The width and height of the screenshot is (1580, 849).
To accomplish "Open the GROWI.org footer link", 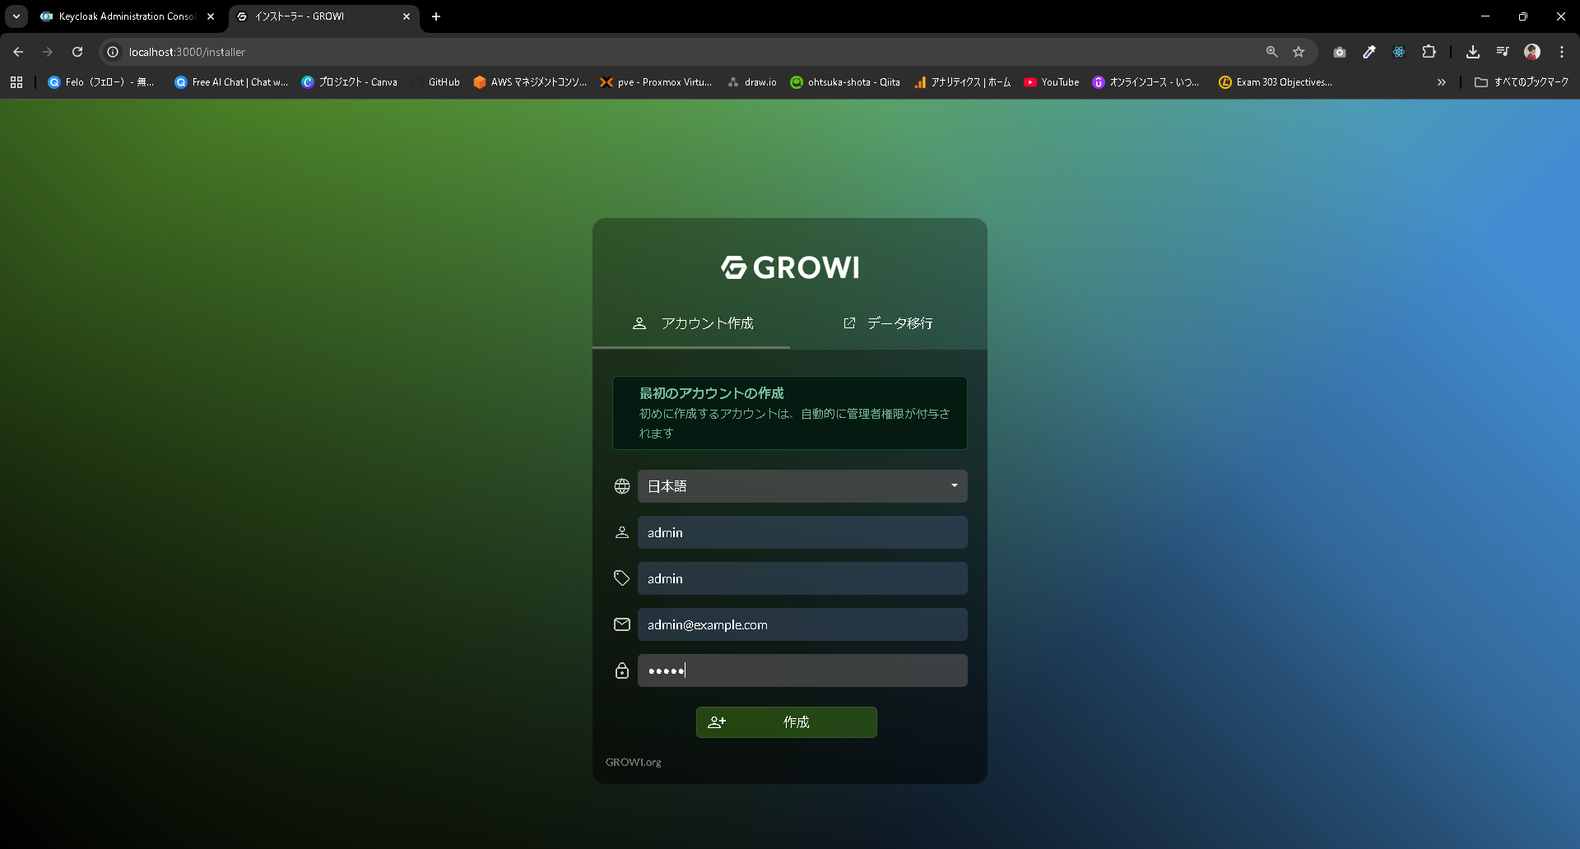I will point(634,763).
